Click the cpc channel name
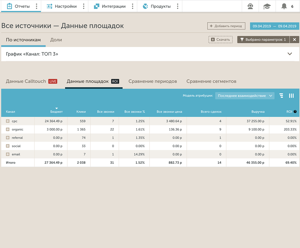Viewport: 300px width, 248px height. (14, 121)
